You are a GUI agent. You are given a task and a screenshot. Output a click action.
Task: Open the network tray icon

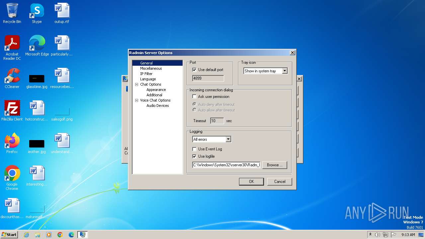tap(385, 235)
